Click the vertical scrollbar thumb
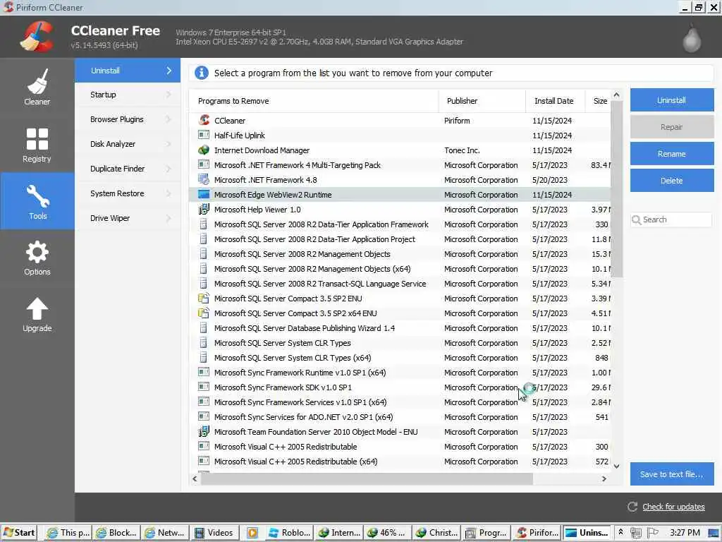 [x=616, y=189]
